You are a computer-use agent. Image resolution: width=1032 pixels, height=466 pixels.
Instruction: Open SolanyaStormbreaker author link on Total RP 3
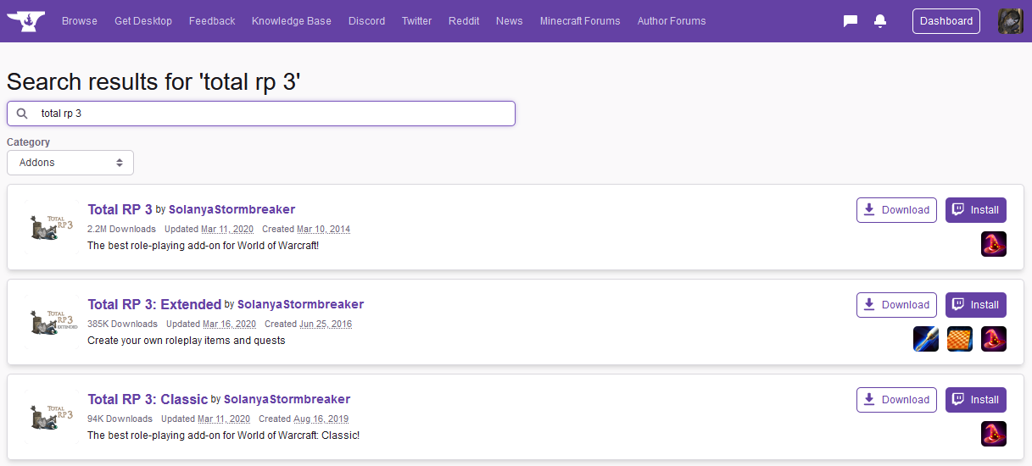point(232,209)
